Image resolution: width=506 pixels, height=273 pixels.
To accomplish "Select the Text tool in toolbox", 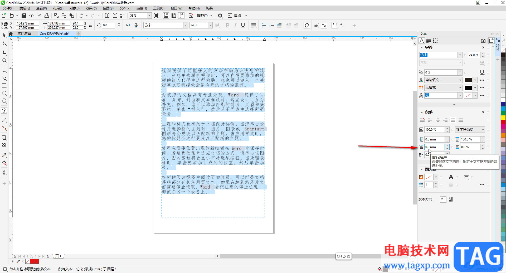I will pyautogui.click(x=4, y=111).
